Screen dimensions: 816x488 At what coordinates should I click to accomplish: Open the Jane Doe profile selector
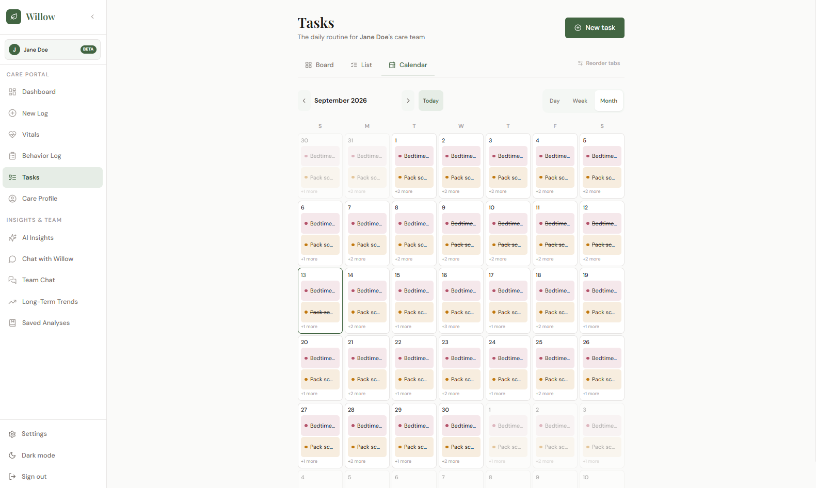53,50
